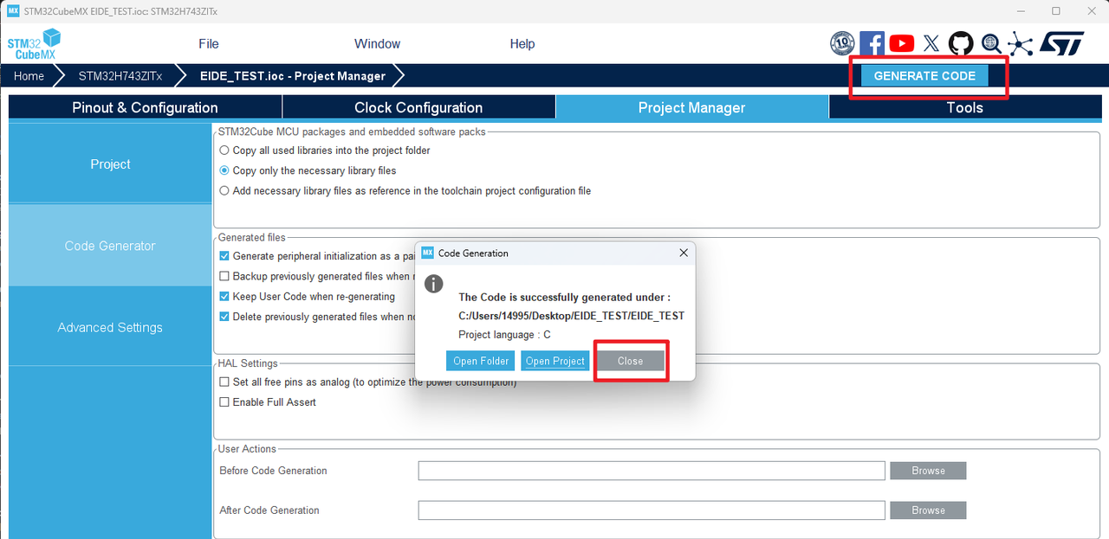Select Copy all used libraries option
Viewport: 1109px width, 539px height.
tap(225, 151)
